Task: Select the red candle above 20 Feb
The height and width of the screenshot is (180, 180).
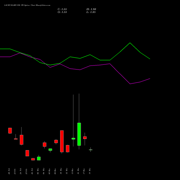Action: [10, 131]
